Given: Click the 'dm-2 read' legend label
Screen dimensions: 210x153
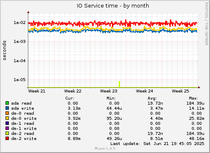Looking at the screenshot, I should pyautogui.click(x=22, y=134).
